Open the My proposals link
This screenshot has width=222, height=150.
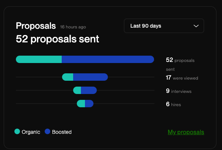coord(186,132)
